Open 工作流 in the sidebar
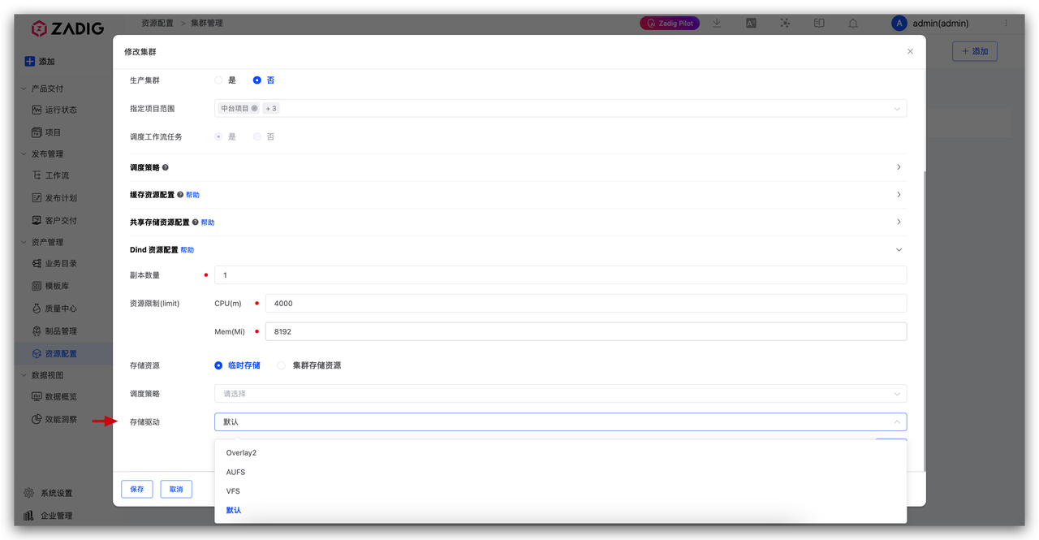 [x=57, y=175]
